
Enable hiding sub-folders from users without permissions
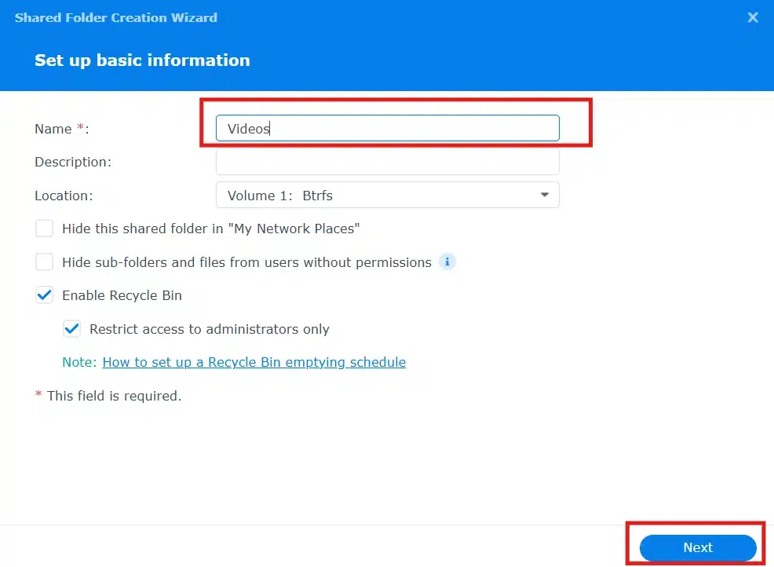point(44,262)
